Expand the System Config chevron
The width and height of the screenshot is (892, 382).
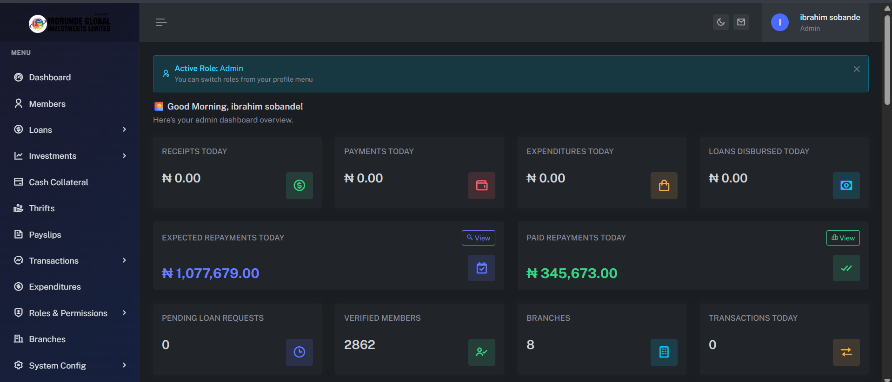(124, 365)
